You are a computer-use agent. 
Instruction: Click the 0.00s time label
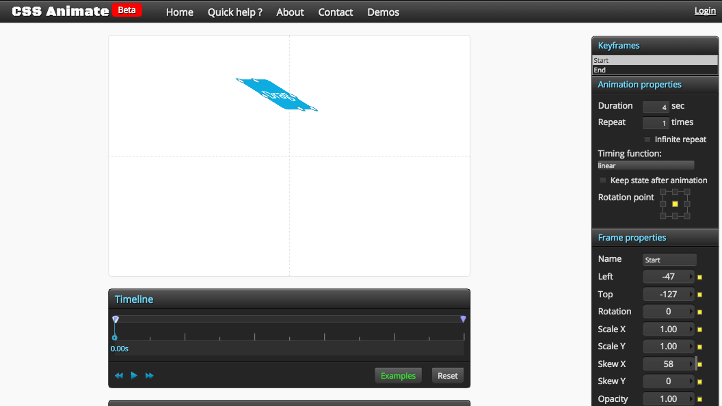click(119, 349)
